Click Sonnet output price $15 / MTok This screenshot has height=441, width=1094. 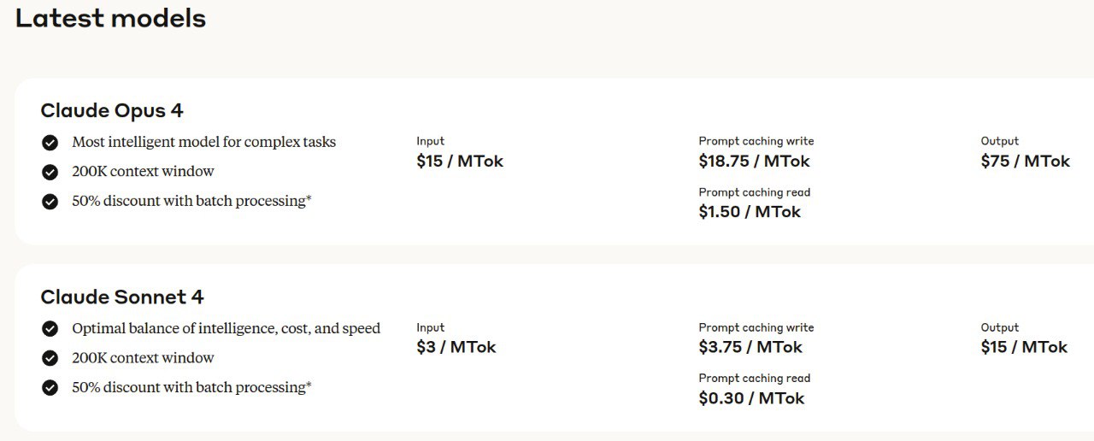click(1024, 347)
